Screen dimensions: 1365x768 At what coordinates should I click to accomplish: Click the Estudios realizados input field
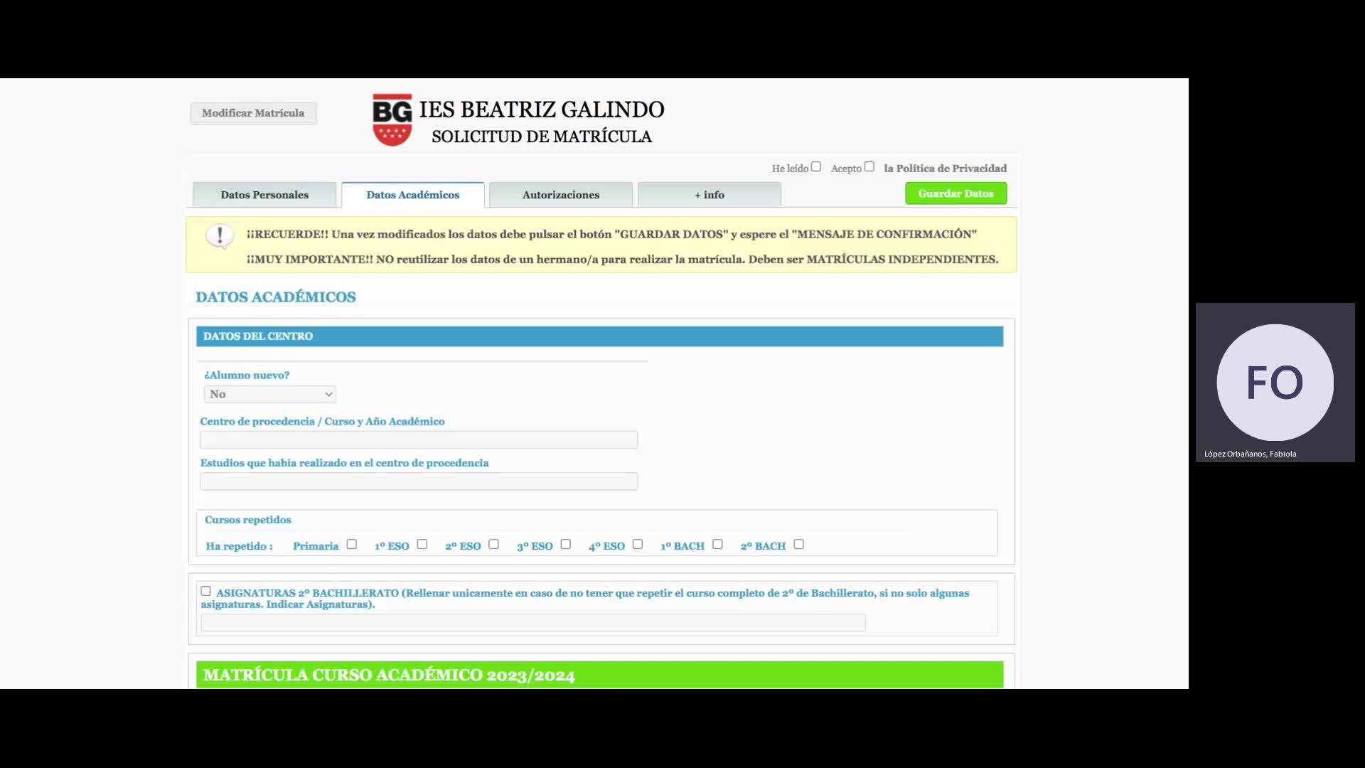(x=418, y=481)
